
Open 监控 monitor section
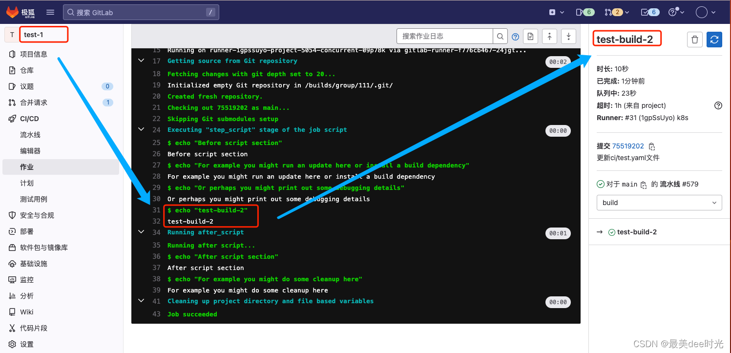27,280
